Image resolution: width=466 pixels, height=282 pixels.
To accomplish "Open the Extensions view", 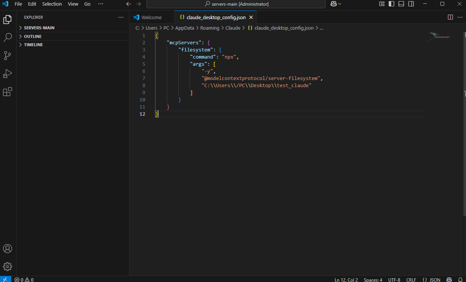I will tap(8, 92).
